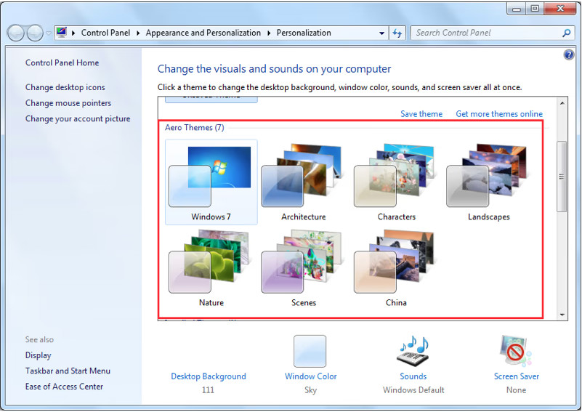The width and height of the screenshot is (582, 412).
Task: Click the '111' desktop background value
Action: 208,390
